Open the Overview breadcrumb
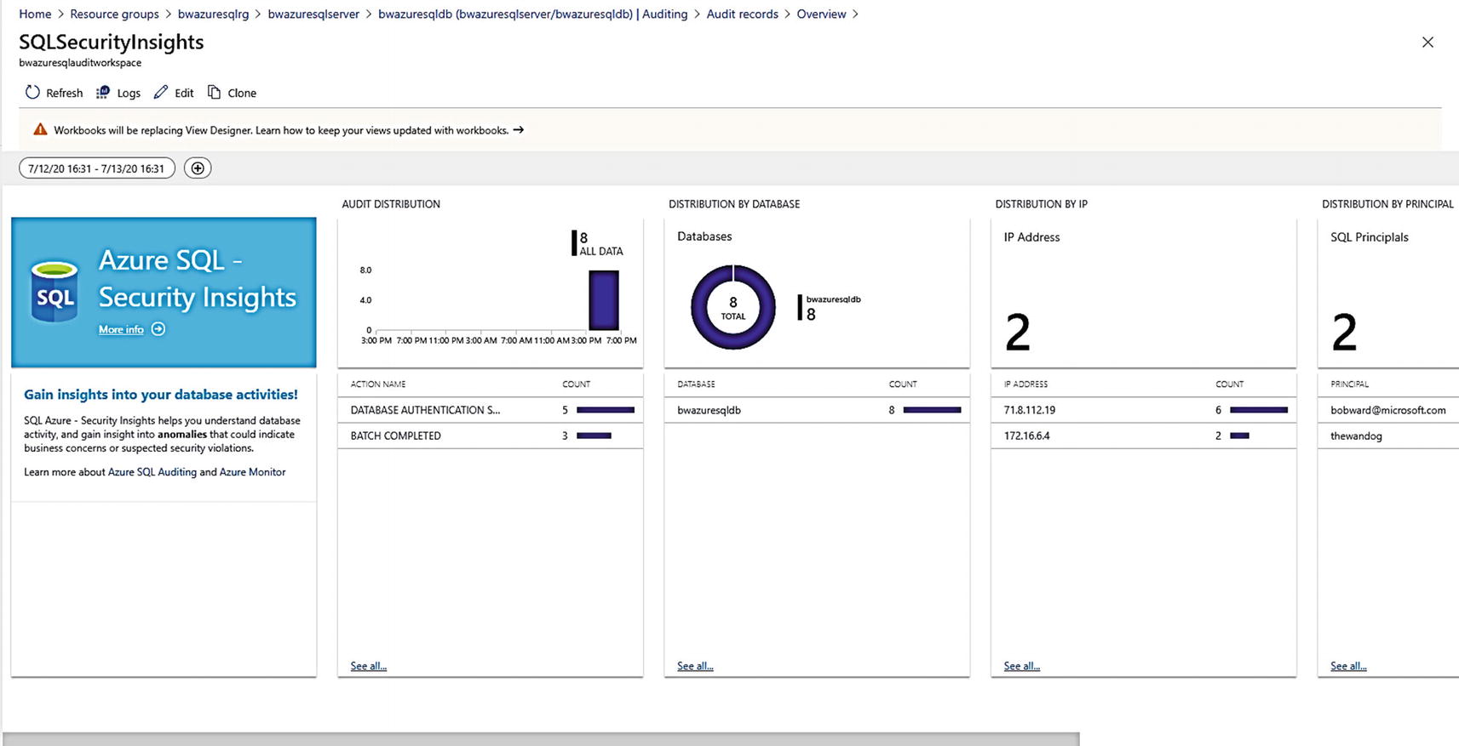The image size is (1459, 746). point(821,14)
